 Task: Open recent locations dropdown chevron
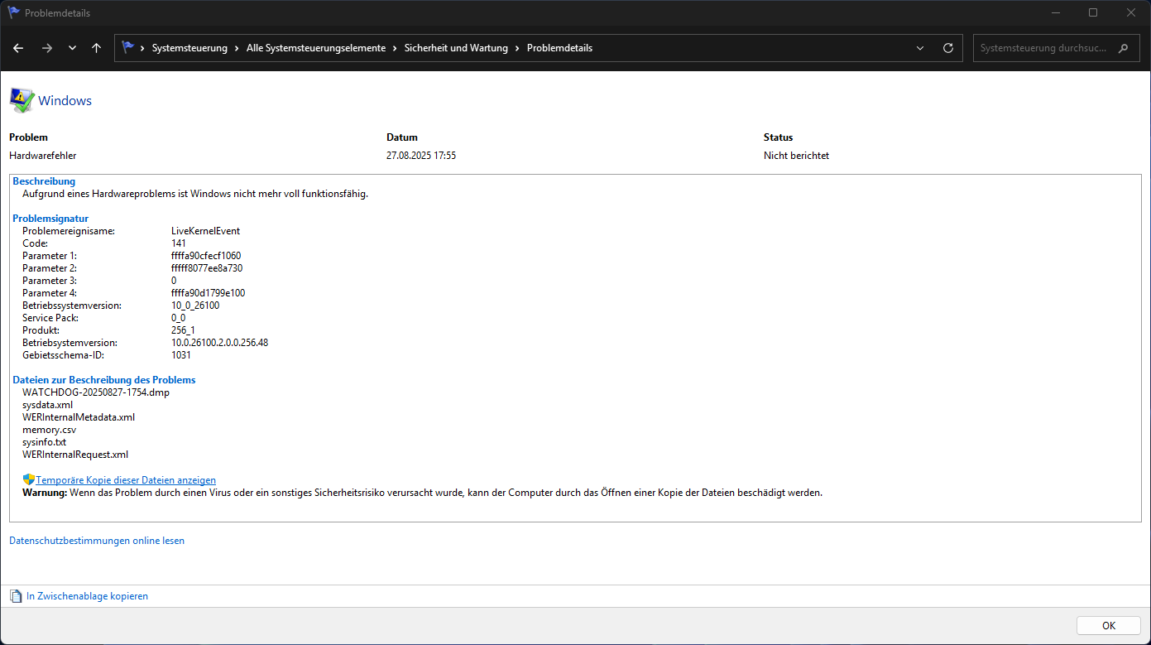(x=72, y=48)
